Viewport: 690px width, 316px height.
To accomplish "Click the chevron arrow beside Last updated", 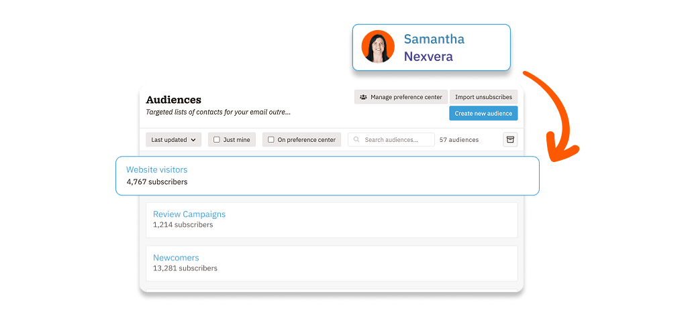I will point(193,140).
